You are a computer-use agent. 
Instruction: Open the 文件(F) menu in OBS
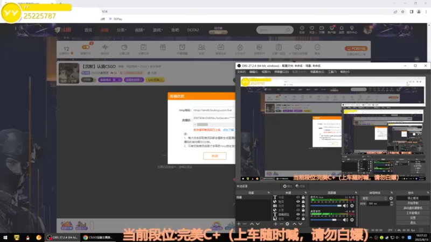point(241,72)
